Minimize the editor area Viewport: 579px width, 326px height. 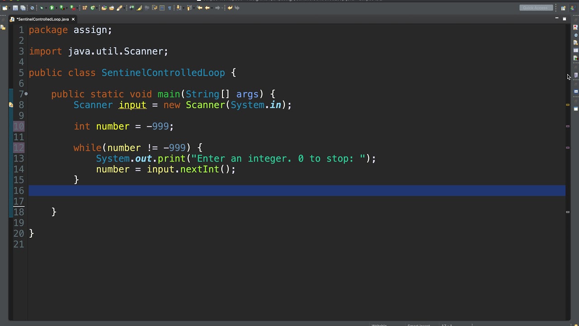coord(557,19)
